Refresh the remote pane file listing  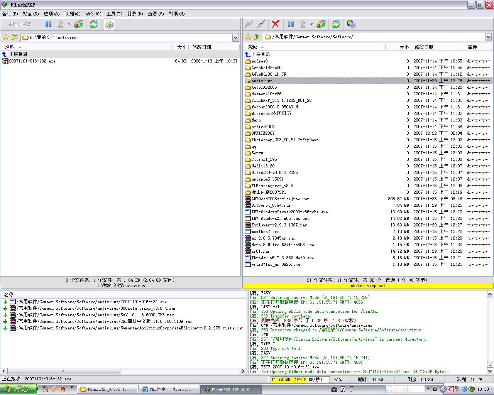tap(336, 24)
